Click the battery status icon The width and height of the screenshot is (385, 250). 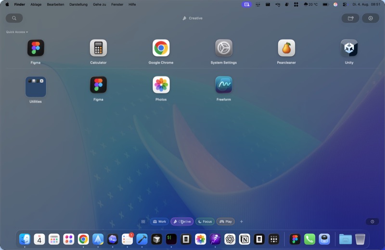pos(326,4)
